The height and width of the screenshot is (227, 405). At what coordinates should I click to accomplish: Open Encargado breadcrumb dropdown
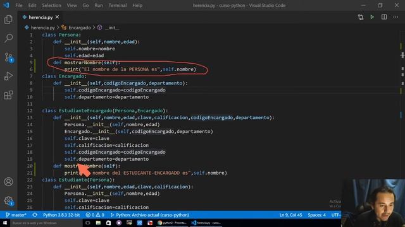[80, 28]
